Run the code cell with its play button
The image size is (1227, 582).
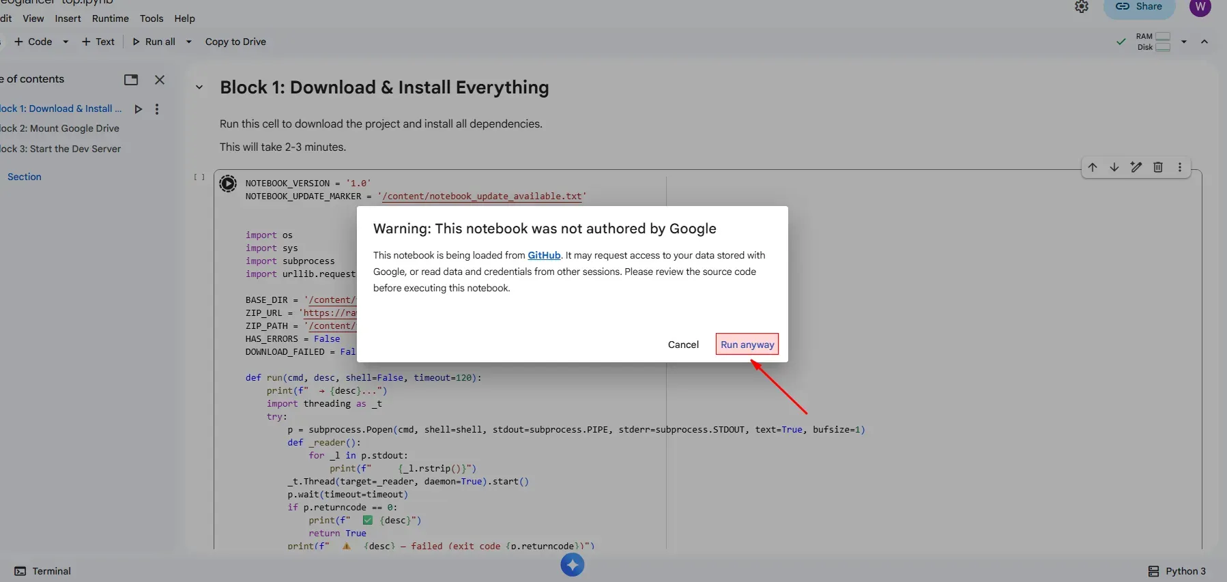click(228, 184)
